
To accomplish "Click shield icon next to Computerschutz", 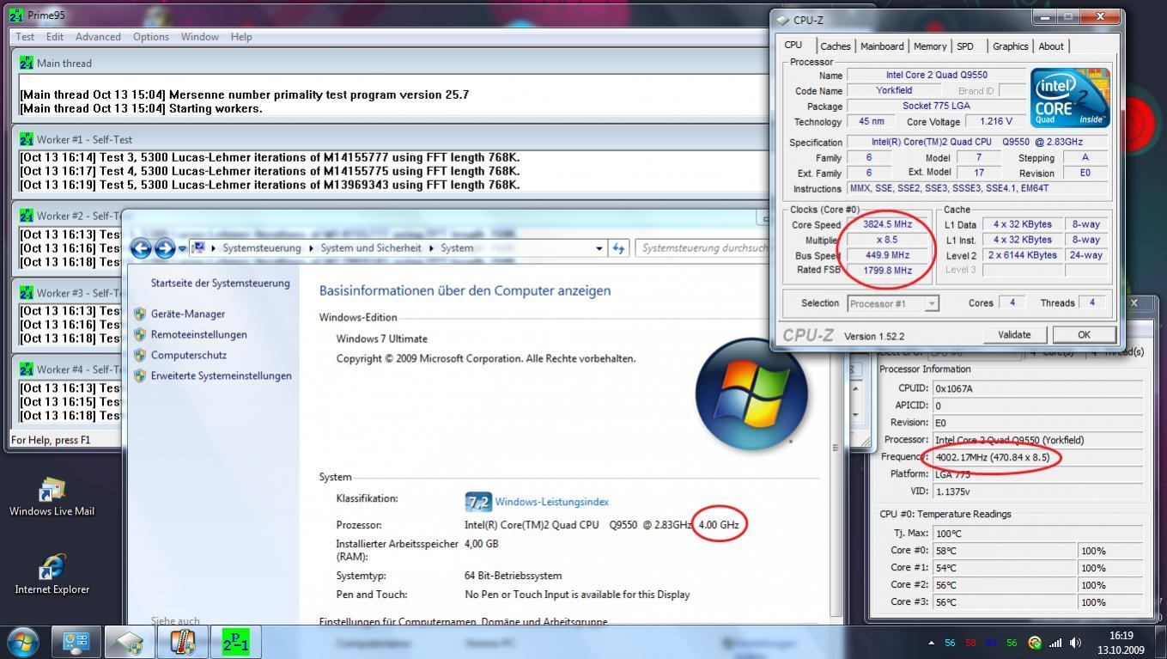I will [140, 355].
